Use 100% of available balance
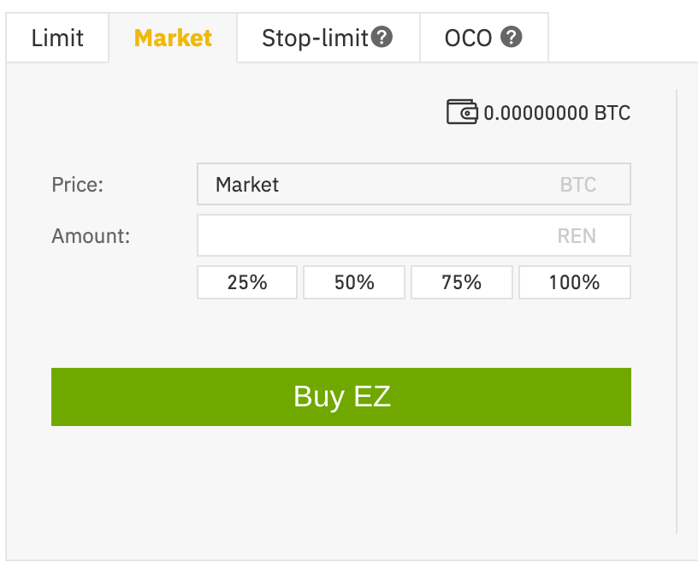 (x=575, y=282)
